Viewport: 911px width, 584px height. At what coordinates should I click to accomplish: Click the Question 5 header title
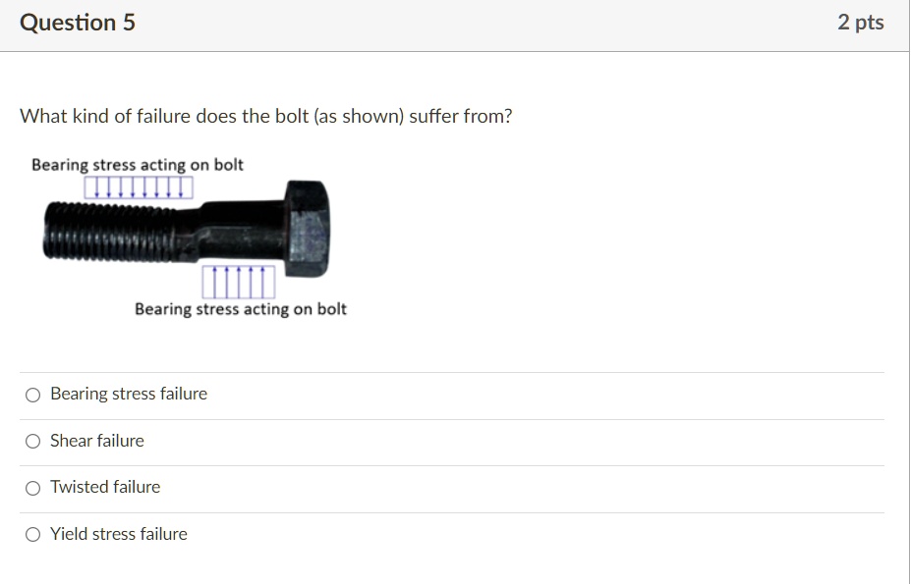coord(78,22)
